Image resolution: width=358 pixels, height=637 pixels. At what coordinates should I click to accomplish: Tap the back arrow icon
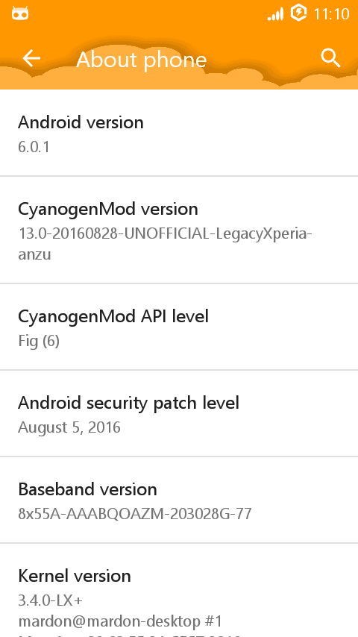coord(31,58)
